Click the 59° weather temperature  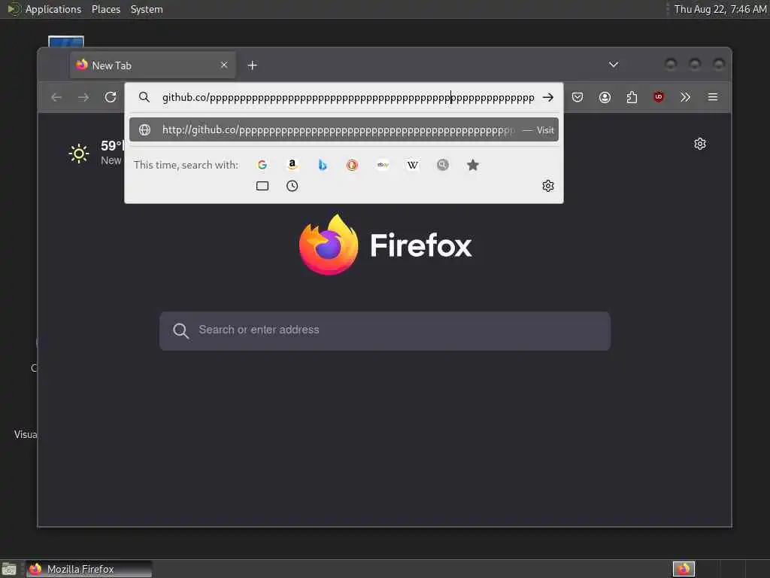point(113,145)
